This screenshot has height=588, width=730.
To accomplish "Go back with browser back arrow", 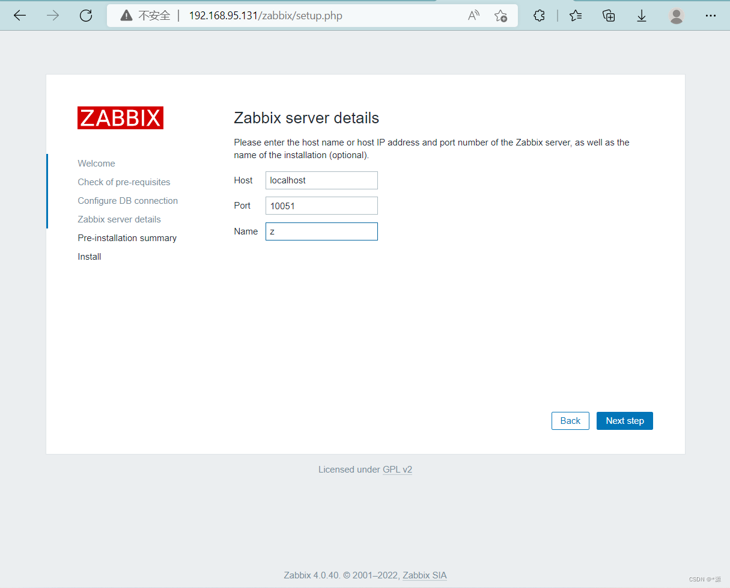I will (20, 16).
